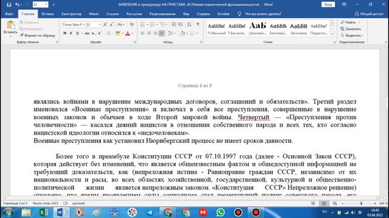Align text to the right
This screenshot has height=218, width=389.
click(x=155, y=33)
